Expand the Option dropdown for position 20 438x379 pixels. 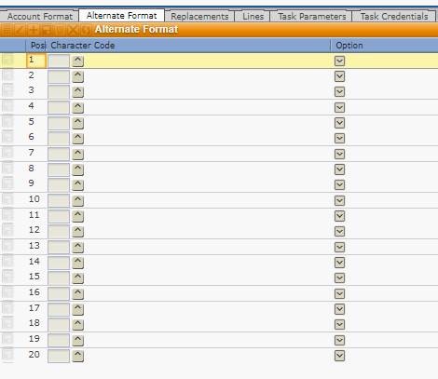pos(339,356)
